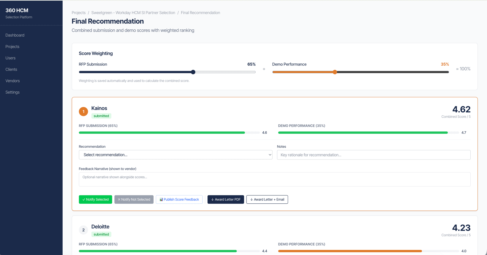Viewport: 487px width, 255px height.
Task: Click the Kainos RFP score value 4.6
Action: [265, 133]
